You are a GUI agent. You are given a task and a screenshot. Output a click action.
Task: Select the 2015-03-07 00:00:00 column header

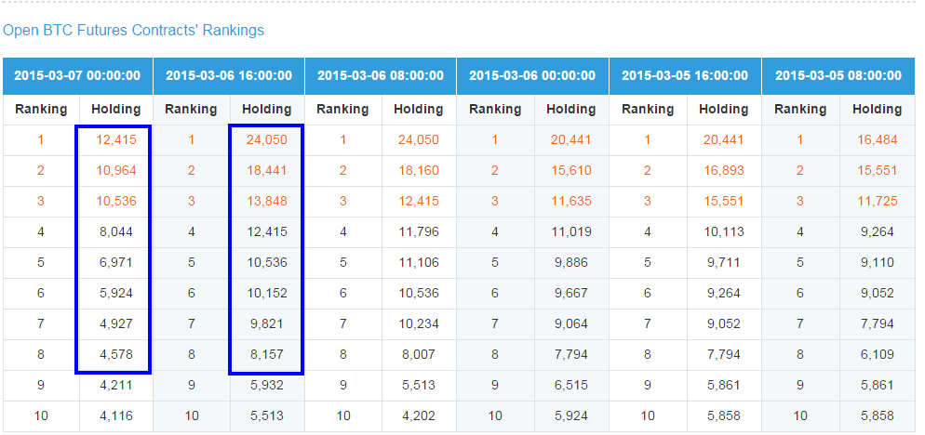pos(77,75)
